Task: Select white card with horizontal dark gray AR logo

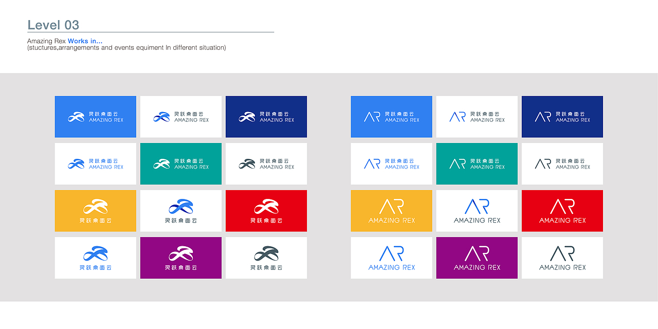Action: (562, 163)
